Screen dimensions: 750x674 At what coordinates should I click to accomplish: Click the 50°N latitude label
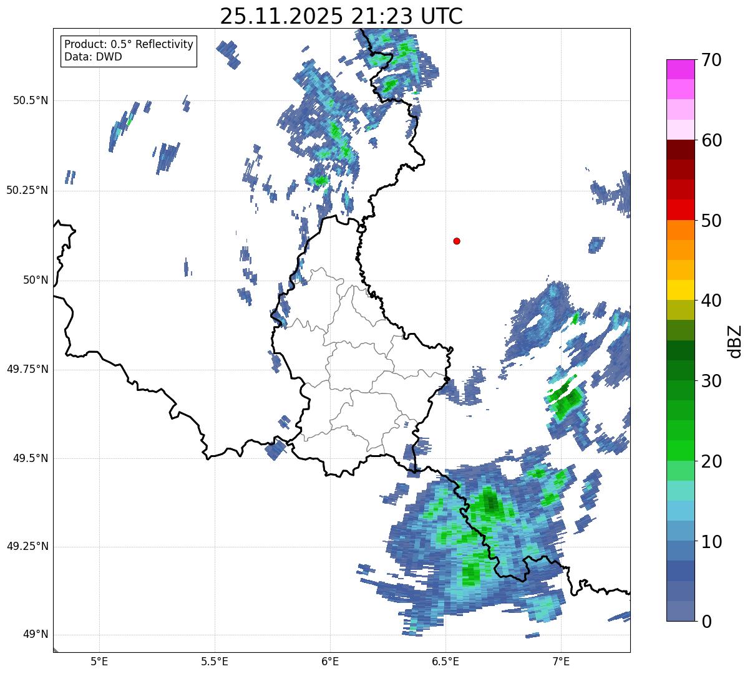click(x=36, y=280)
